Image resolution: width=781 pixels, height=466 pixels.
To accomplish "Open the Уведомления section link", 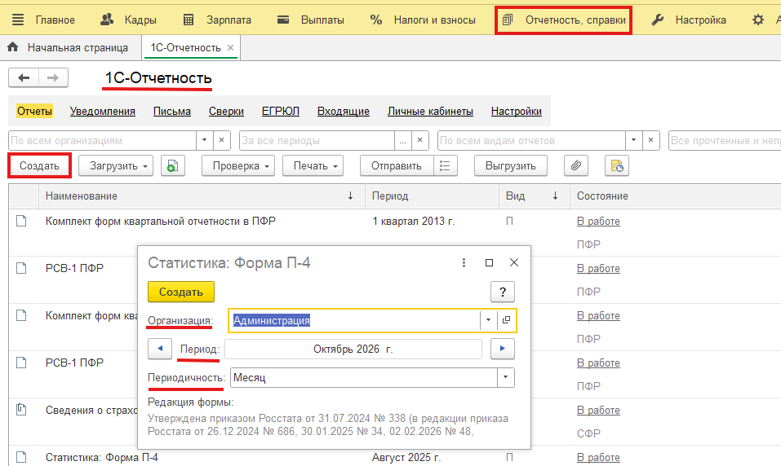I will tap(103, 112).
